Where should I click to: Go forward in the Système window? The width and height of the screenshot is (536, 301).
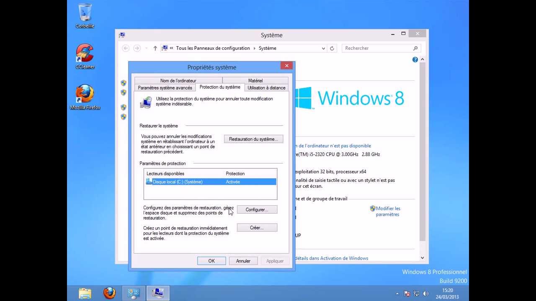coord(137,48)
